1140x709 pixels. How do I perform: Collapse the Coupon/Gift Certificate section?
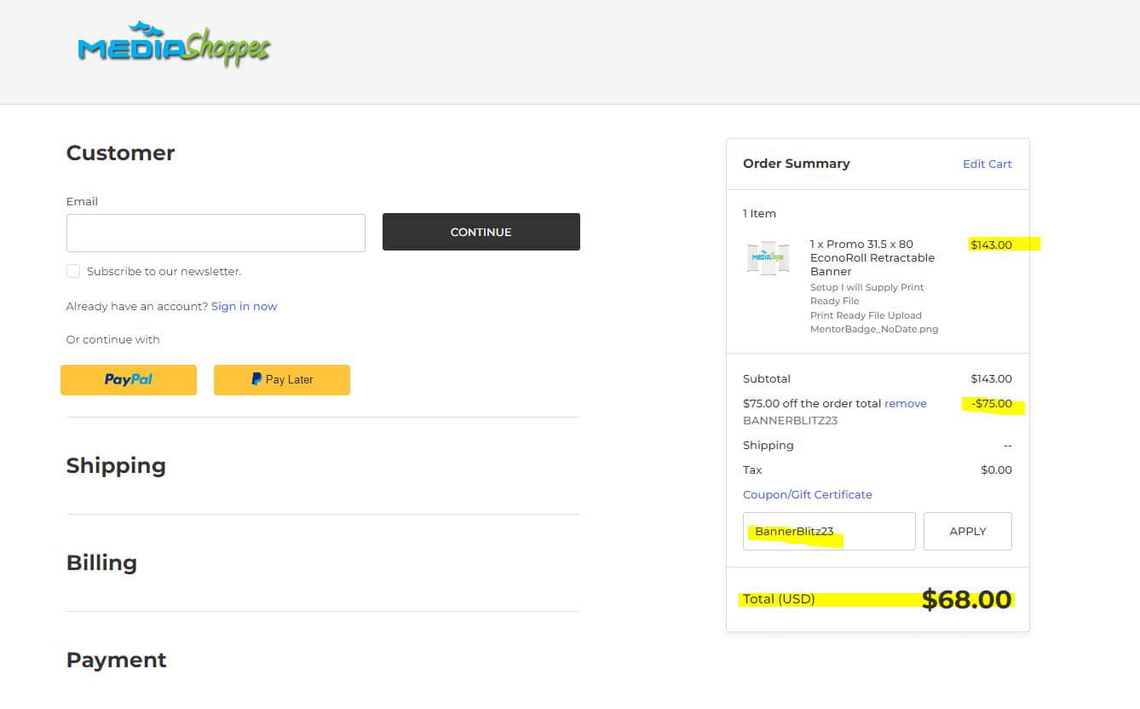(807, 494)
